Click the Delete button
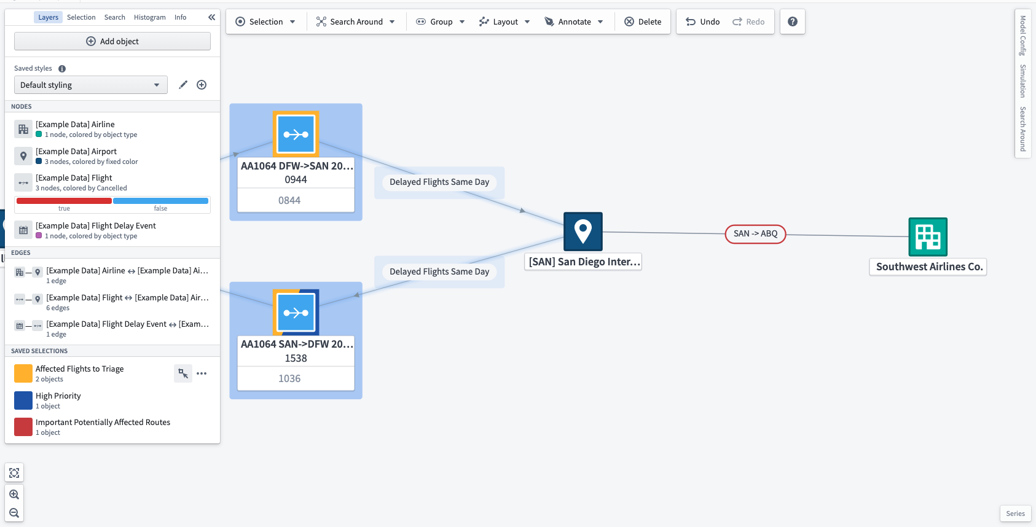Screen dimensions: 1036x527 (x=643, y=21)
